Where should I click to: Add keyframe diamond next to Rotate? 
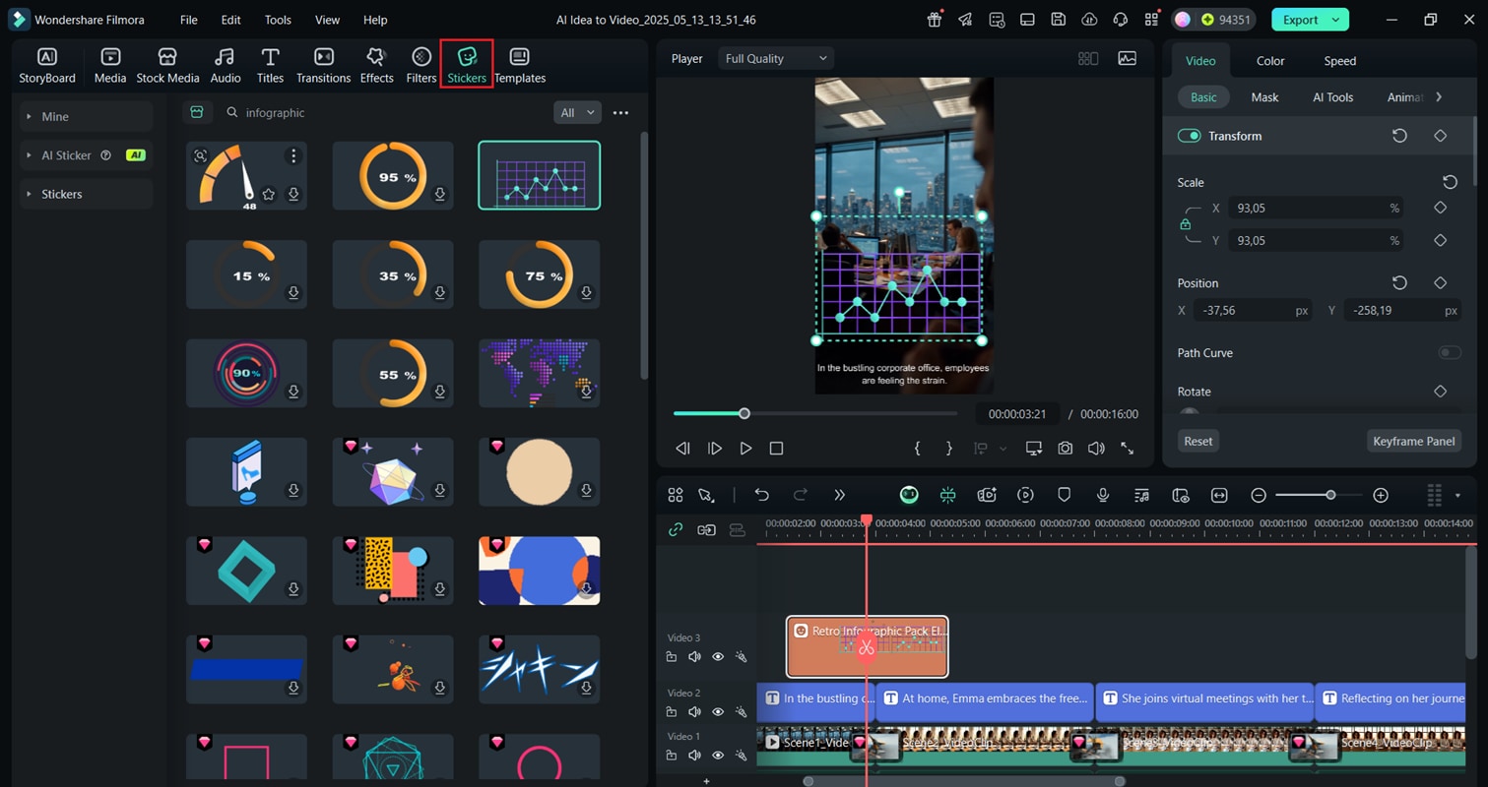1440,392
